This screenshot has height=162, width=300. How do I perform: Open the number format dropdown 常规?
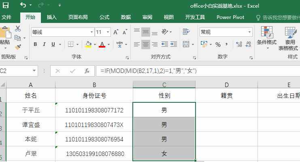(x=249, y=32)
